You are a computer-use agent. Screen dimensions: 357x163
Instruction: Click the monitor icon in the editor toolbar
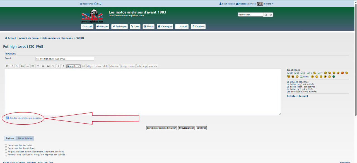[83, 66]
